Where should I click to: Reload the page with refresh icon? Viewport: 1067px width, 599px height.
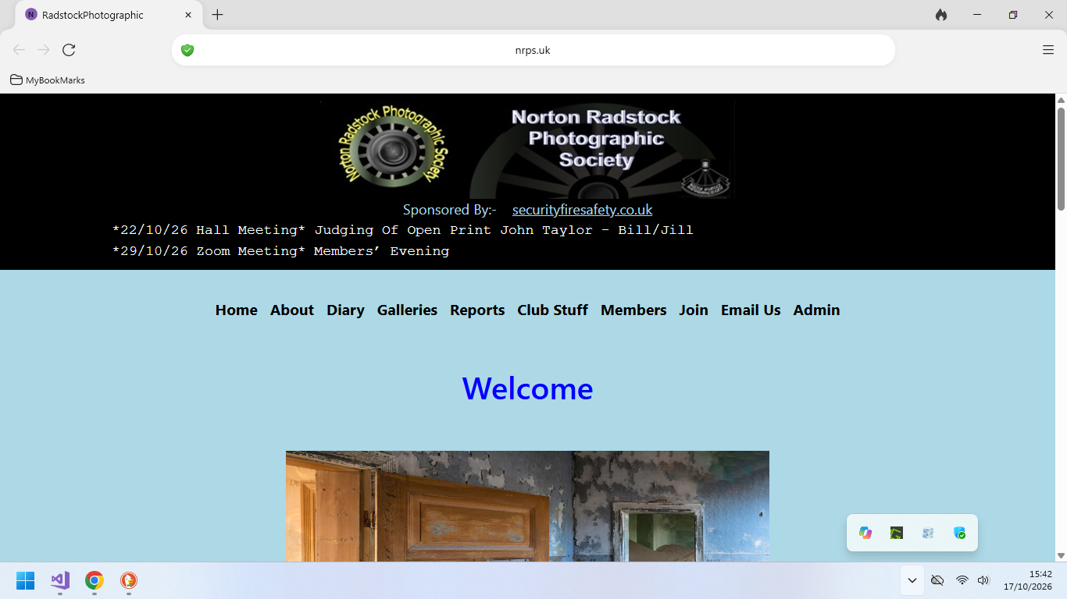point(69,50)
